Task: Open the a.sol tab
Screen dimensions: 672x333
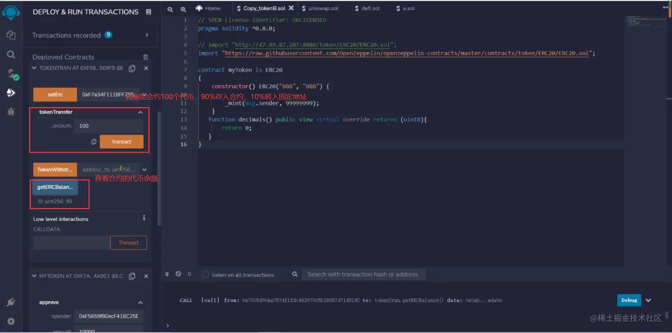Action: pyautogui.click(x=406, y=8)
